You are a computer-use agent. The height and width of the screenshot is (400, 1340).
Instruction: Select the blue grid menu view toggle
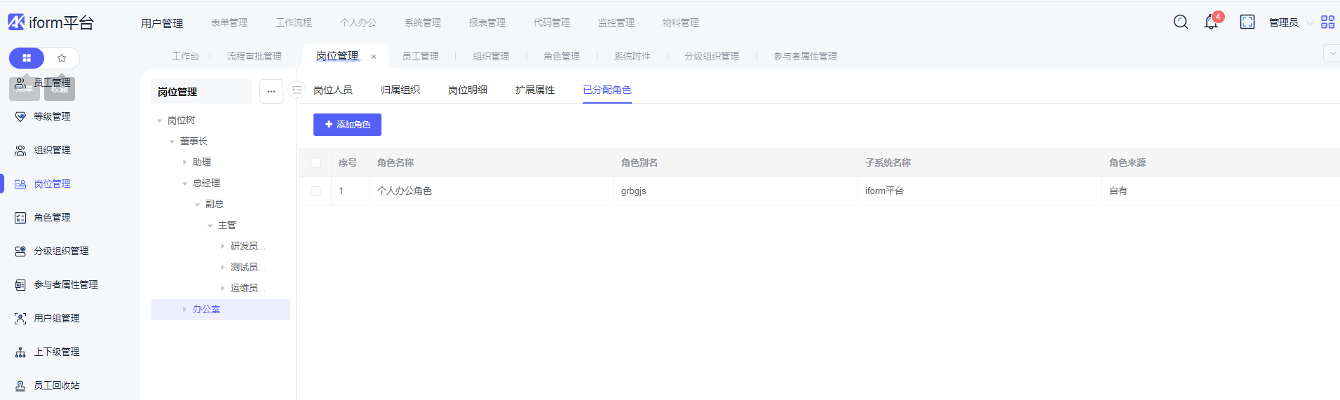point(27,58)
